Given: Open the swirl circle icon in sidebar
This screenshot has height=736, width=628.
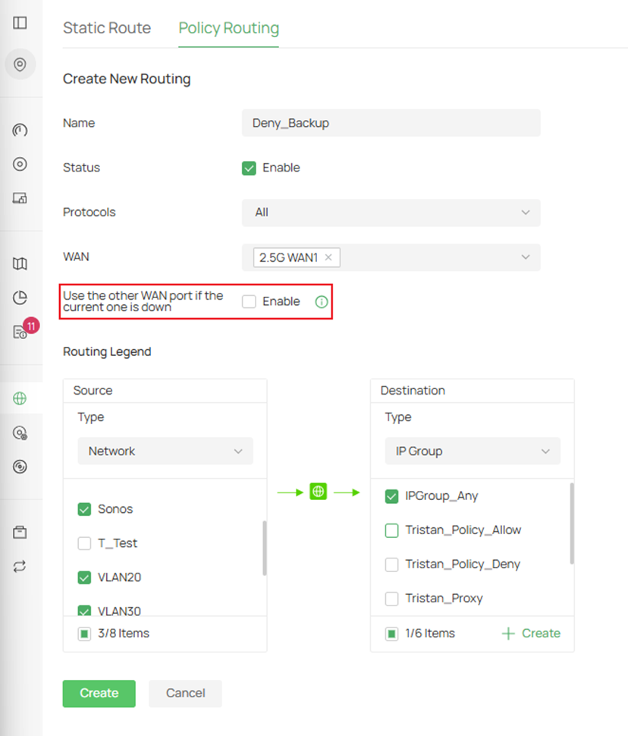Looking at the screenshot, I should (20, 467).
